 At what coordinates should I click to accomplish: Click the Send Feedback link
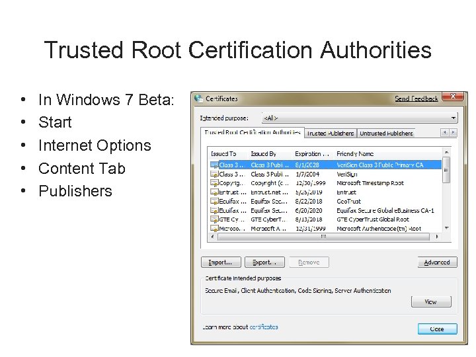point(416,99)
